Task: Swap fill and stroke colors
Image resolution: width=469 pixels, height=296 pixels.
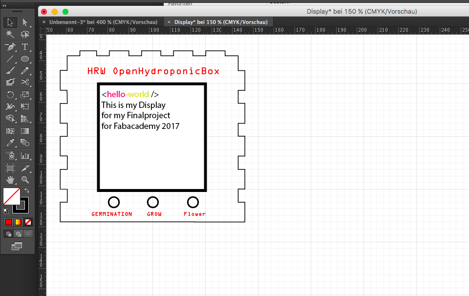Action: [26, 190]
